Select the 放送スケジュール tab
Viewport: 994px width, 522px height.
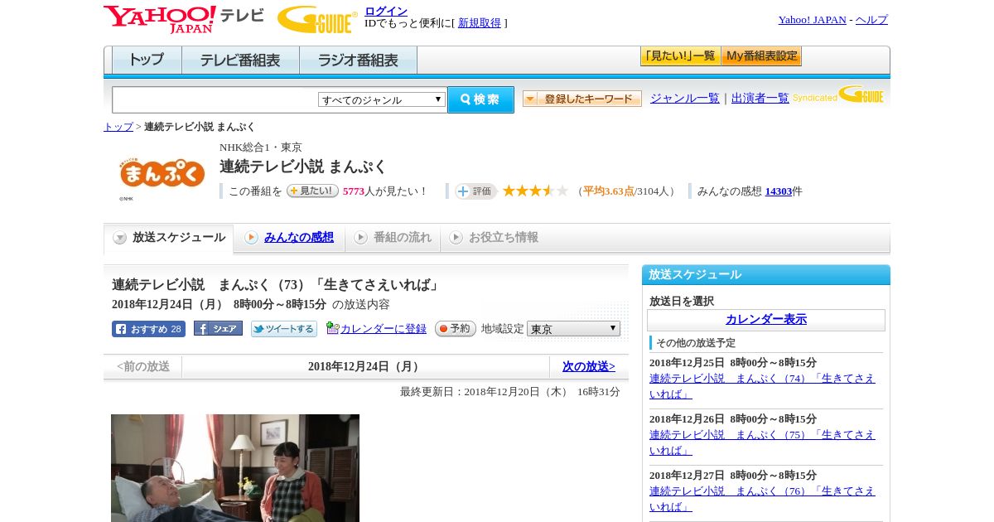169,238
